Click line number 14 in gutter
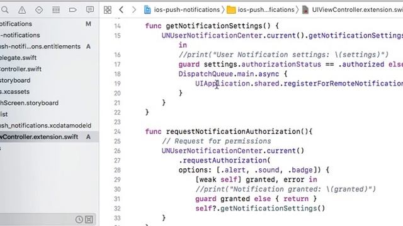Viewport: 403px width, 226px height. click(117, 26)
